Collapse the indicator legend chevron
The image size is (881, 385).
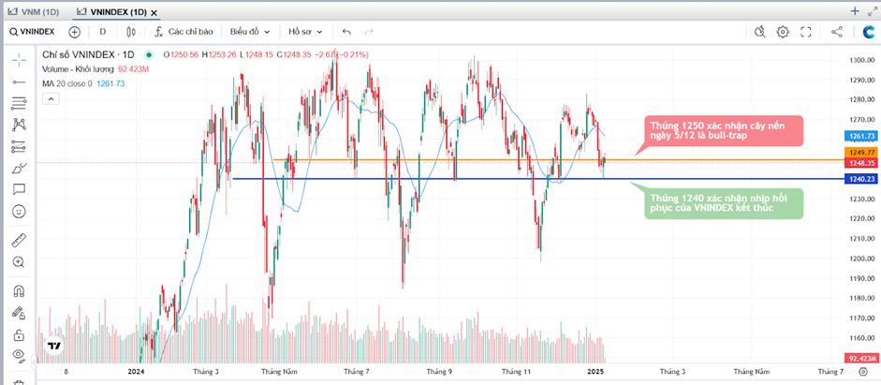(x=50, y=99)
